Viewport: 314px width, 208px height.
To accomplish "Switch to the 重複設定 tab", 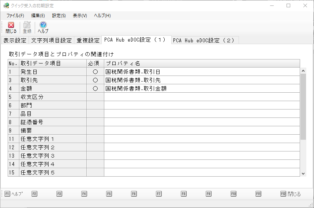I will [x=88, y=40].
